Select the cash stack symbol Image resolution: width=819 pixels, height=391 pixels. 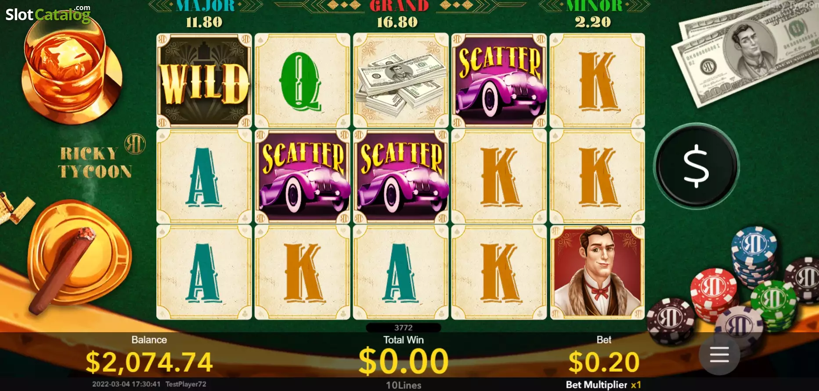pos(401,81)
